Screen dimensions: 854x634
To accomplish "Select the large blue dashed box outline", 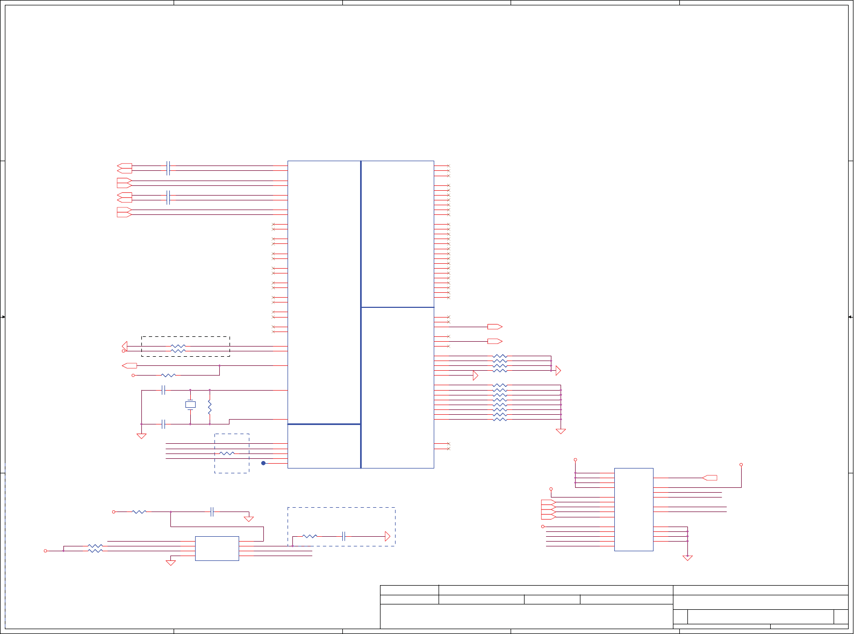I will coord(341,527).
